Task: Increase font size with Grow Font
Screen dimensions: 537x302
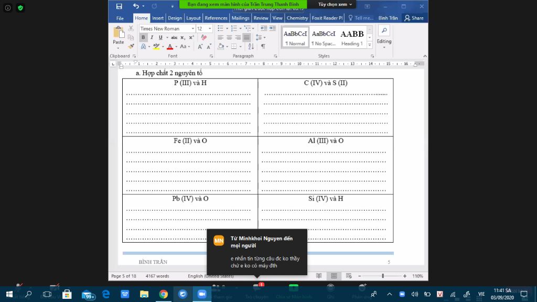Action: (x=200, y=47)
